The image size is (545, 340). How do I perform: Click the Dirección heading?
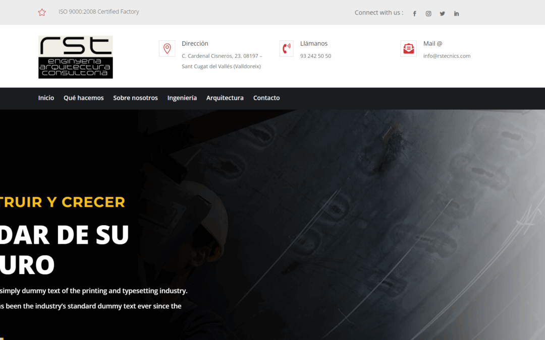(195, 43)
